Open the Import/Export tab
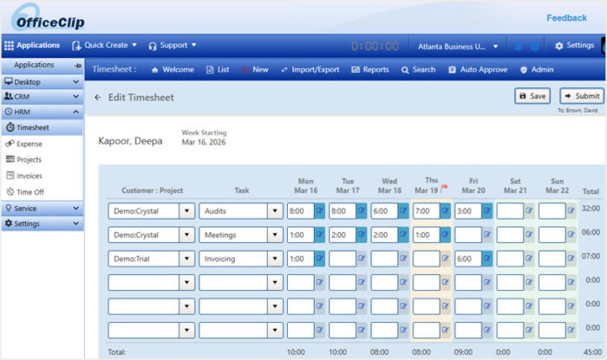 310,69
